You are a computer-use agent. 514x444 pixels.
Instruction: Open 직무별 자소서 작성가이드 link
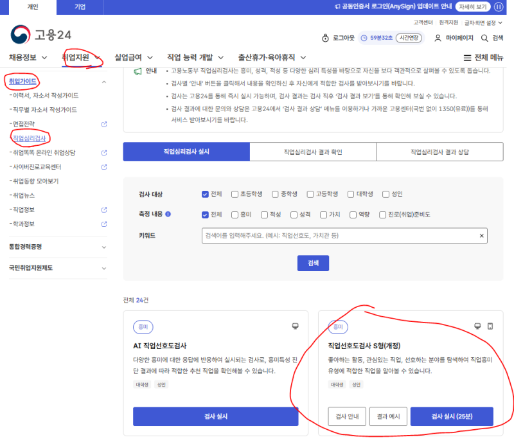[x=44, y=109]
